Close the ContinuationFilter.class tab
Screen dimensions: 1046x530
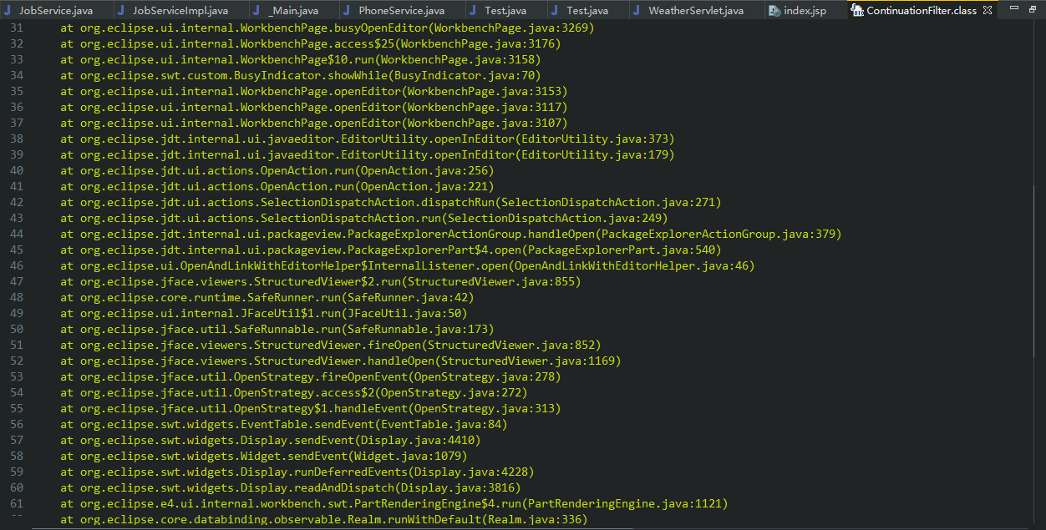[988, 11]
